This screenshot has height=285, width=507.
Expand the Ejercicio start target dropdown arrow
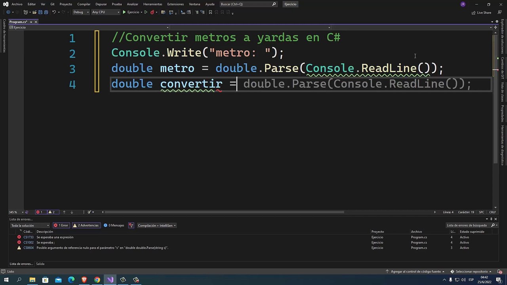141,12
